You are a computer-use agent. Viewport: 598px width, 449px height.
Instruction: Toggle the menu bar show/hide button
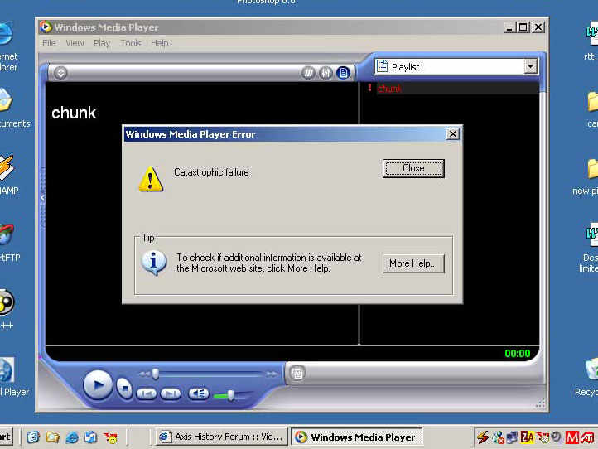click(x=60, y=73)
